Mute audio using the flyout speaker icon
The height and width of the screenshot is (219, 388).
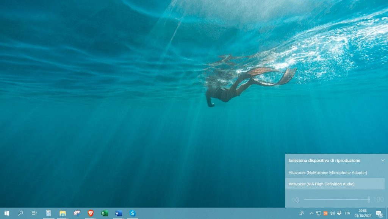(295, 200)
